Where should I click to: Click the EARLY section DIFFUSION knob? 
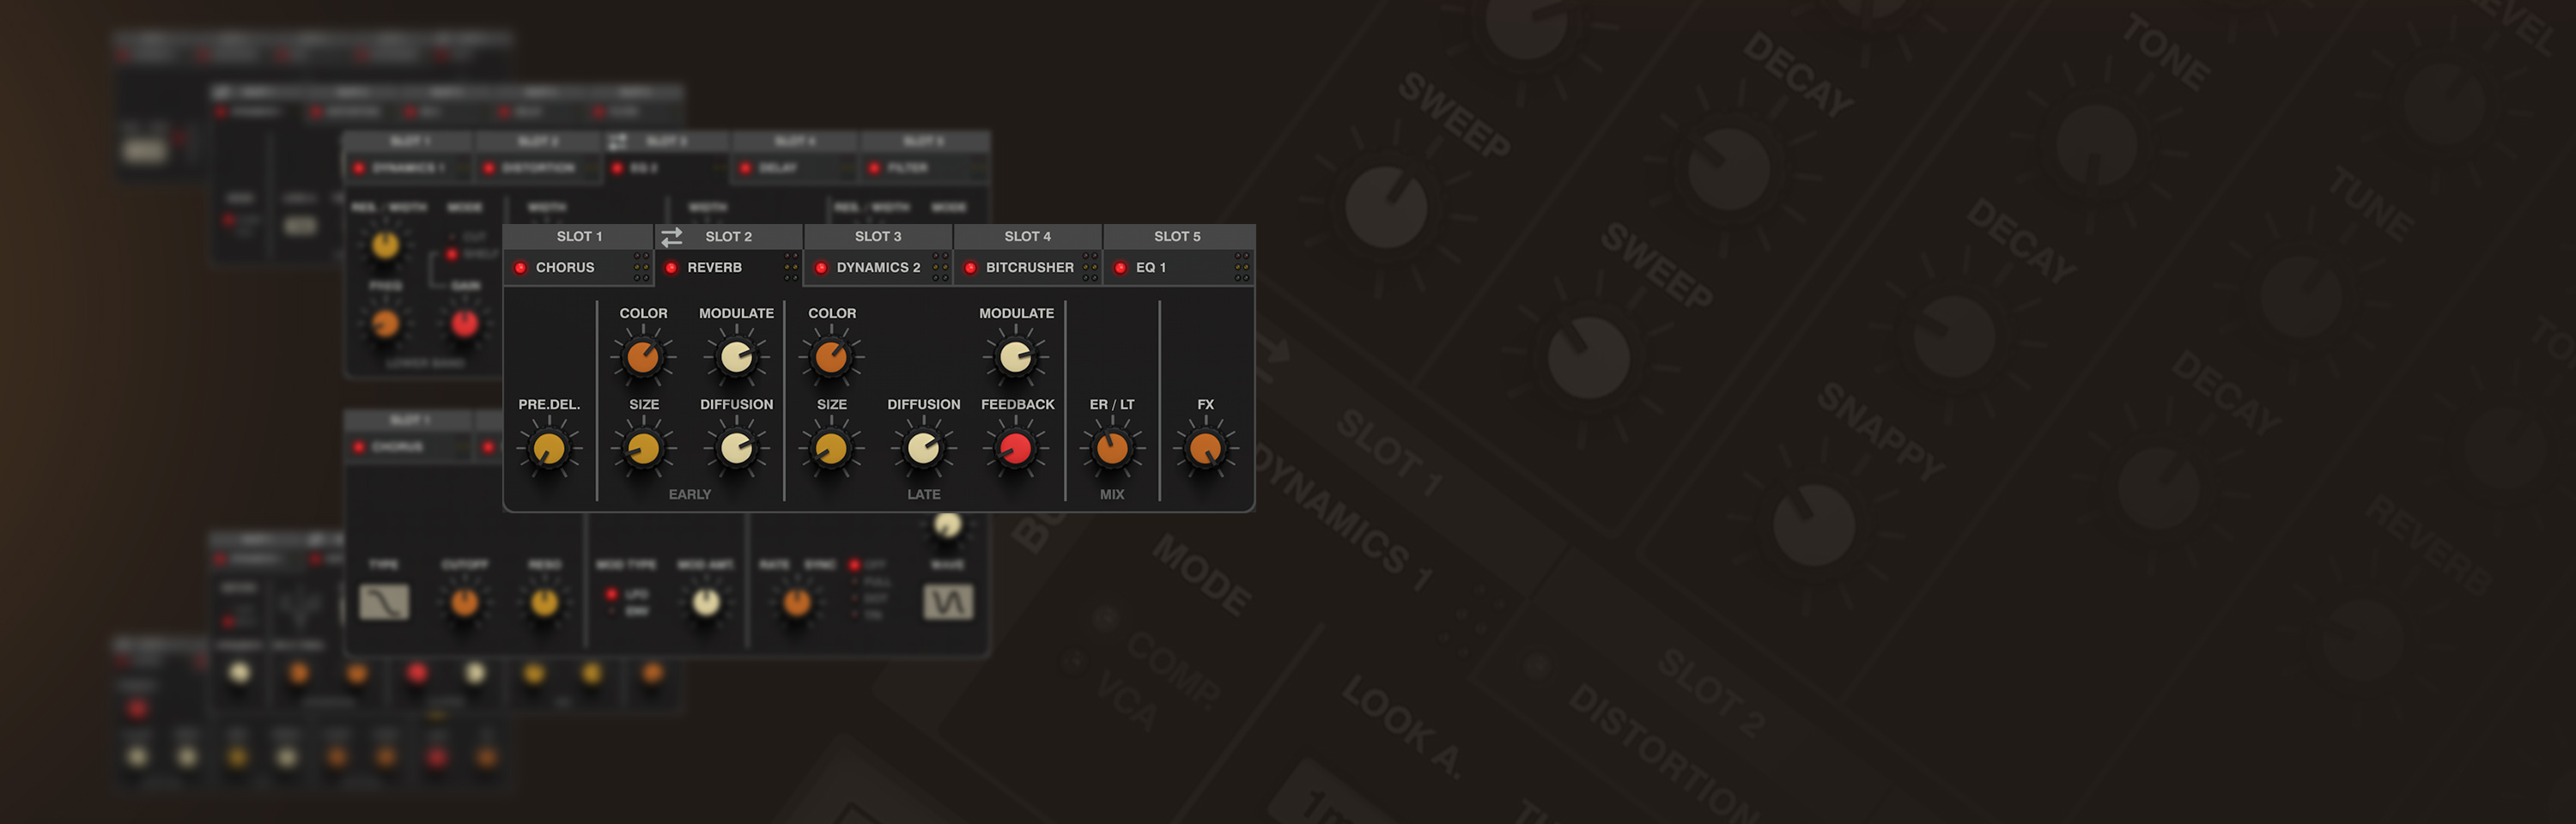pyautogui.click(x=737, y=449)
